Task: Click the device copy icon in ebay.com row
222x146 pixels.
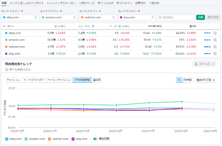Action: pos(215,33)
